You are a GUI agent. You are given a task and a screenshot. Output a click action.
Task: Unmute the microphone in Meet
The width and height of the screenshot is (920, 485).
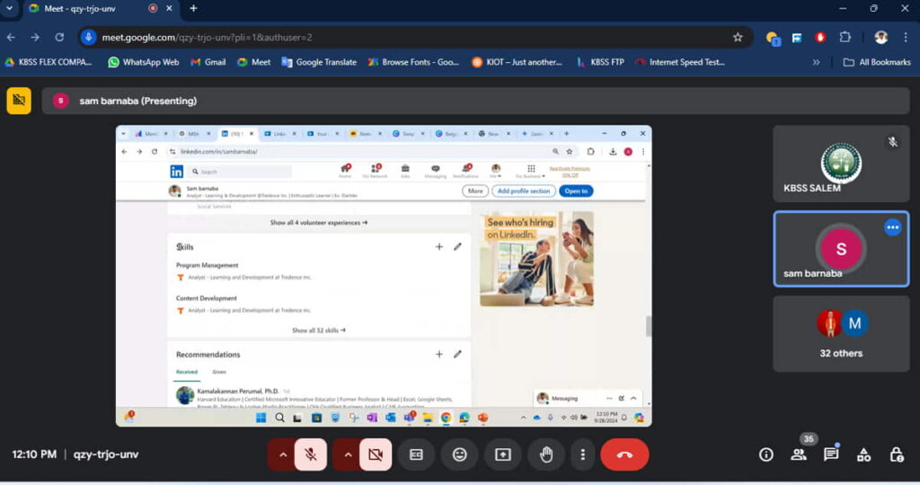pyautogui.click(x=311, y=454)
